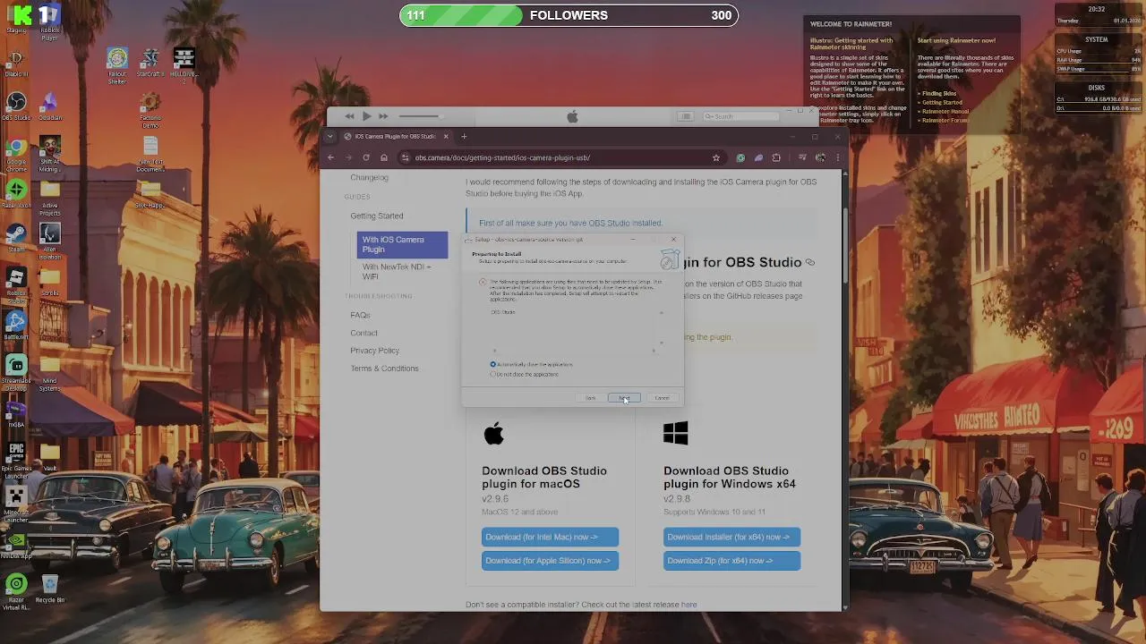Click play in the iTunes window

(366, 116)
